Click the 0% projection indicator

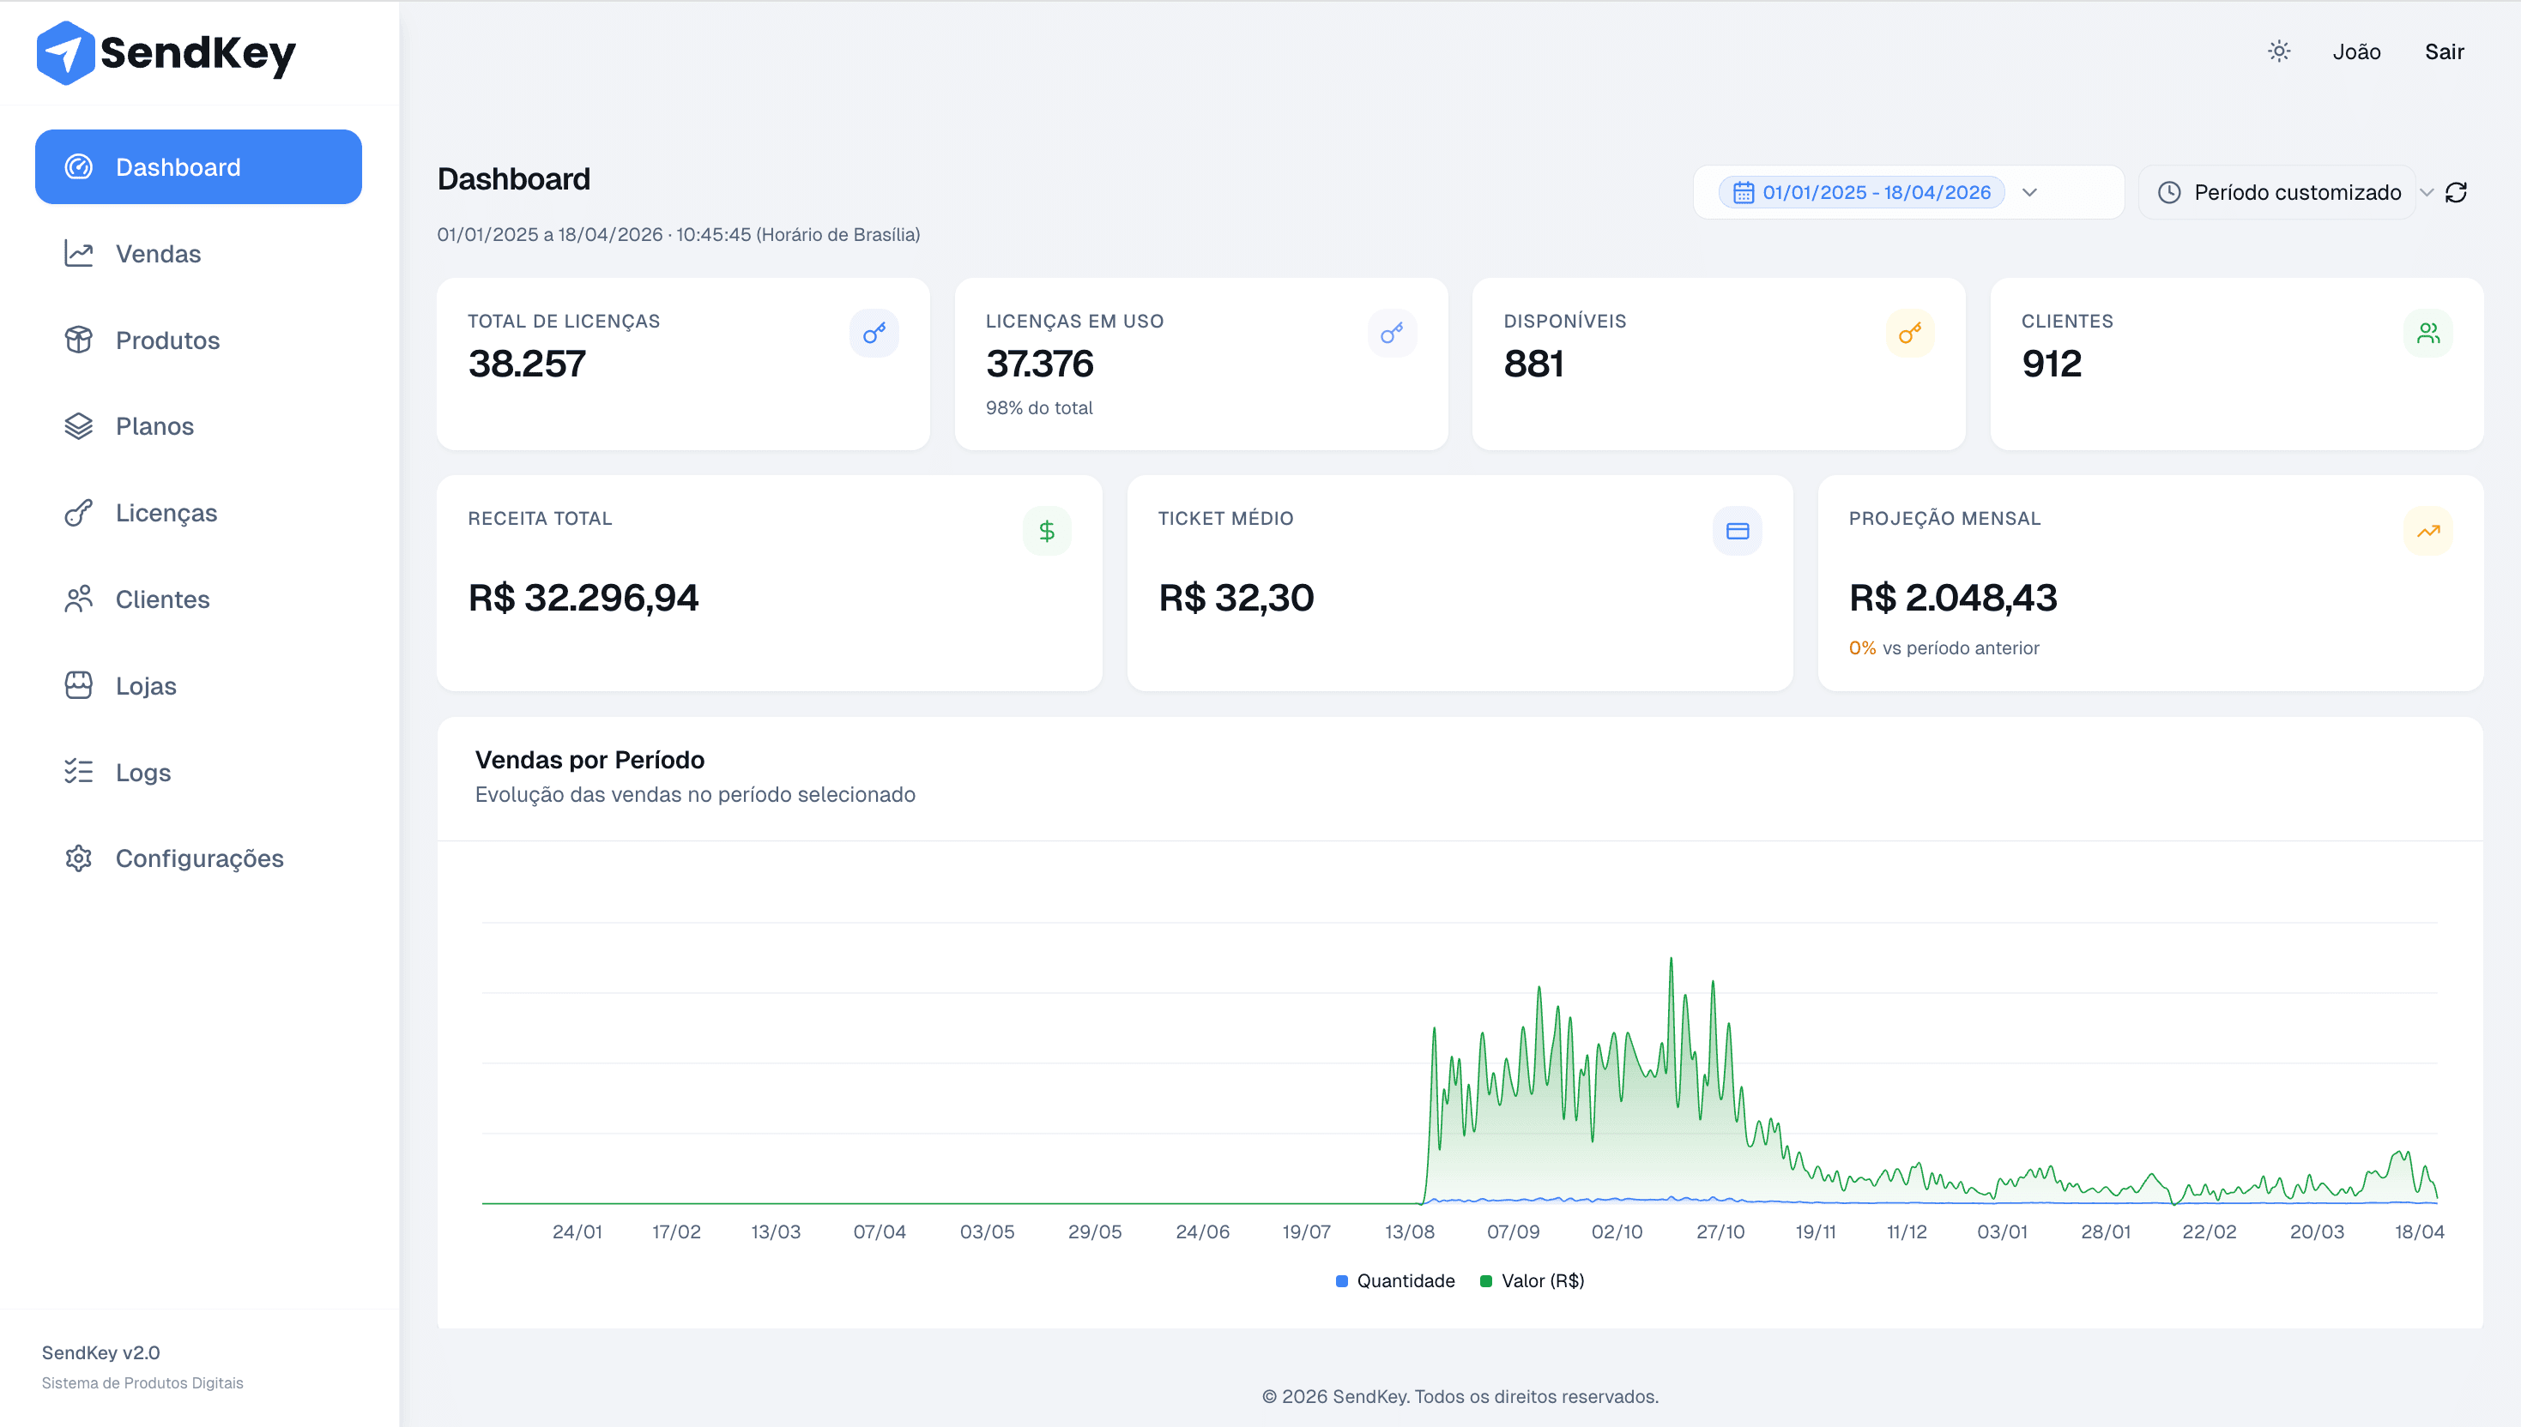1862,647
